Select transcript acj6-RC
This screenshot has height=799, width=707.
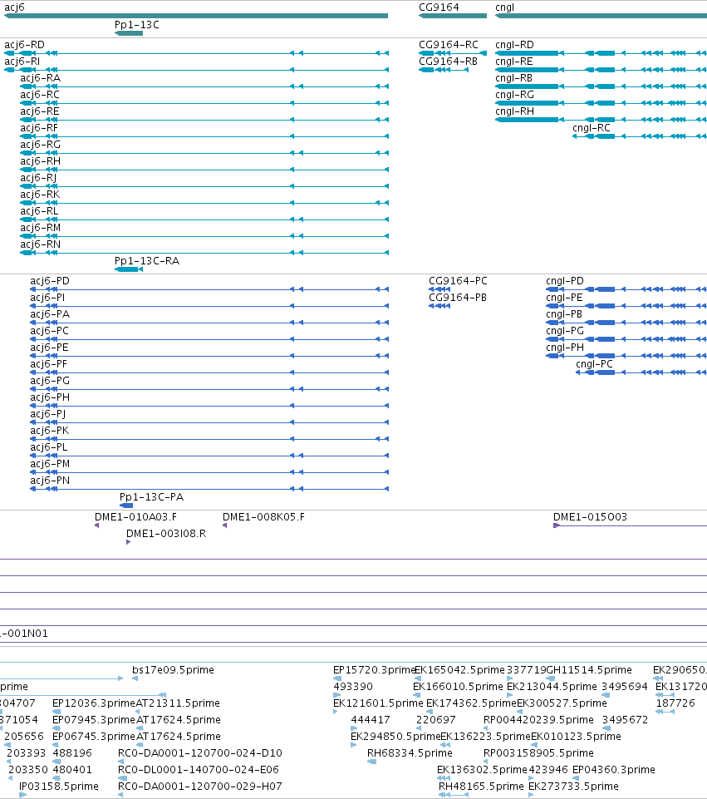coord(40,95)
